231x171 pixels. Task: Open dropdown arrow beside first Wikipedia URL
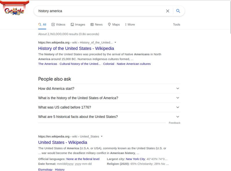point(115,42)
